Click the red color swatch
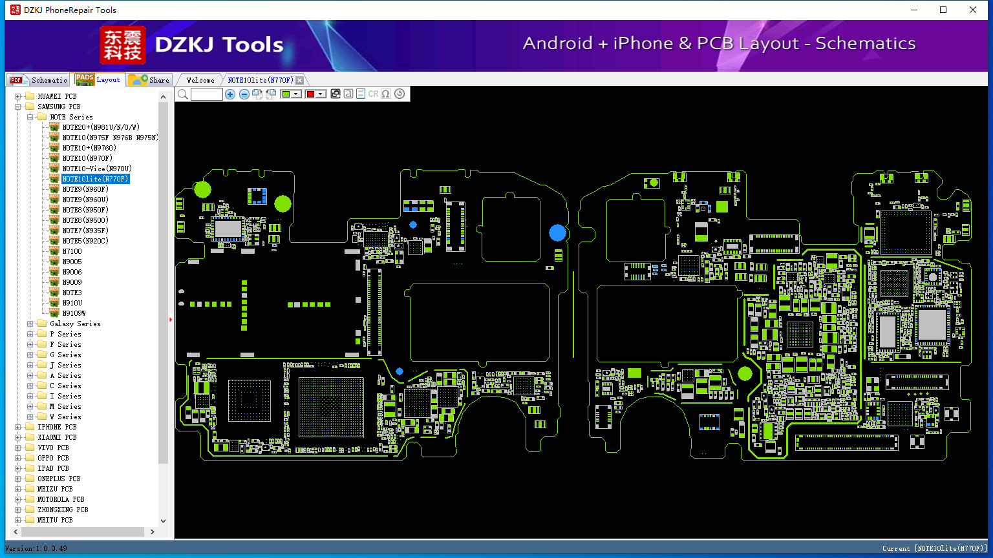Viewport: 993px width, 558px height. [x=310, y=94]
